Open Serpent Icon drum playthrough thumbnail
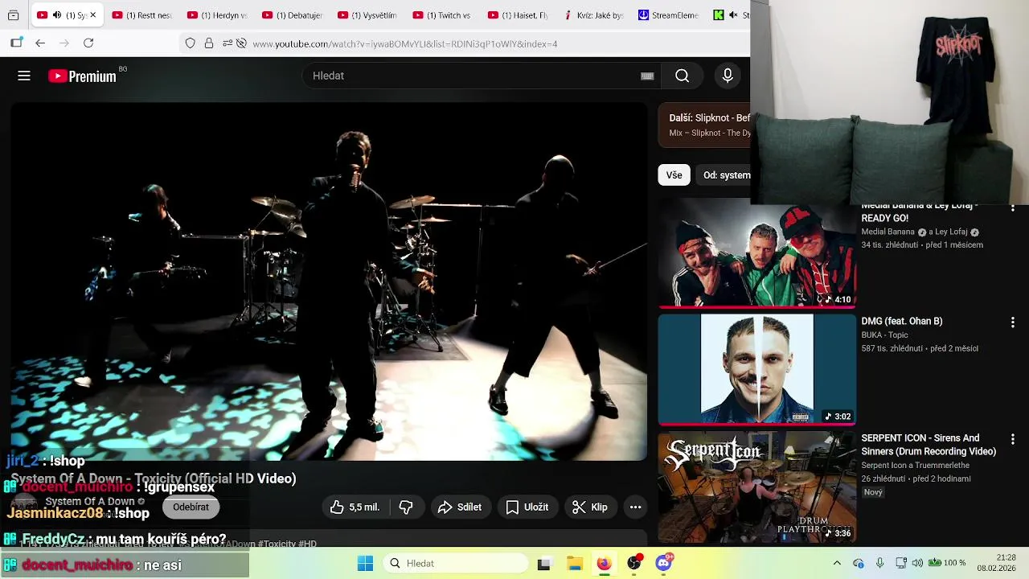 click(757, 487)
